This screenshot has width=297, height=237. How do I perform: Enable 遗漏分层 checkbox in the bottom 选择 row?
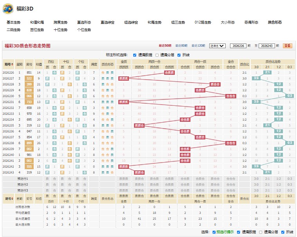click(261, 232)
